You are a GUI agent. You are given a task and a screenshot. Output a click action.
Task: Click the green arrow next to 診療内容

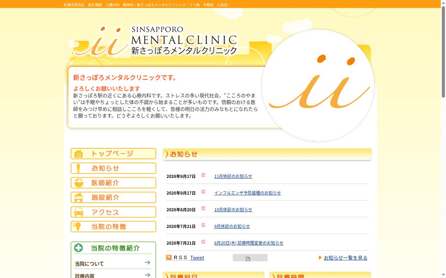[x=147, y=275]
